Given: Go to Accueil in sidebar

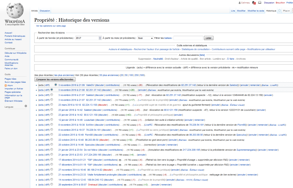Looking at the screenshot, I should tap(8, 33).
